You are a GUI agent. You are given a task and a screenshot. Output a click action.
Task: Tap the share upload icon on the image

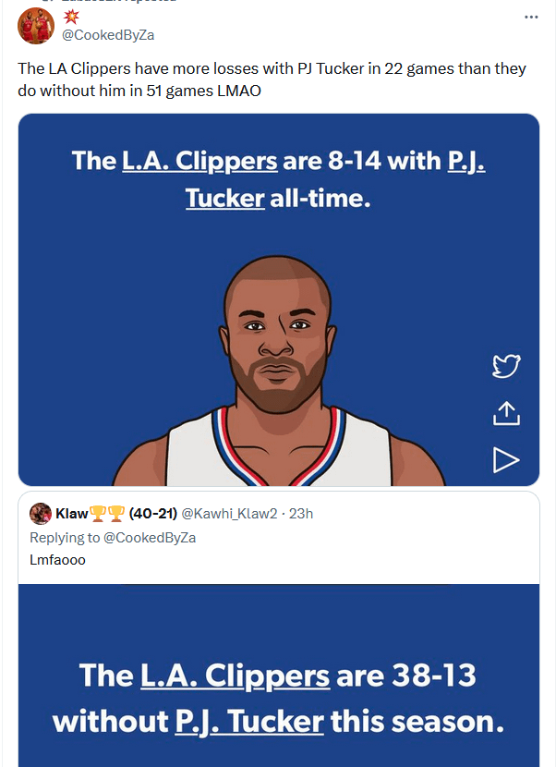pos(506,413)
